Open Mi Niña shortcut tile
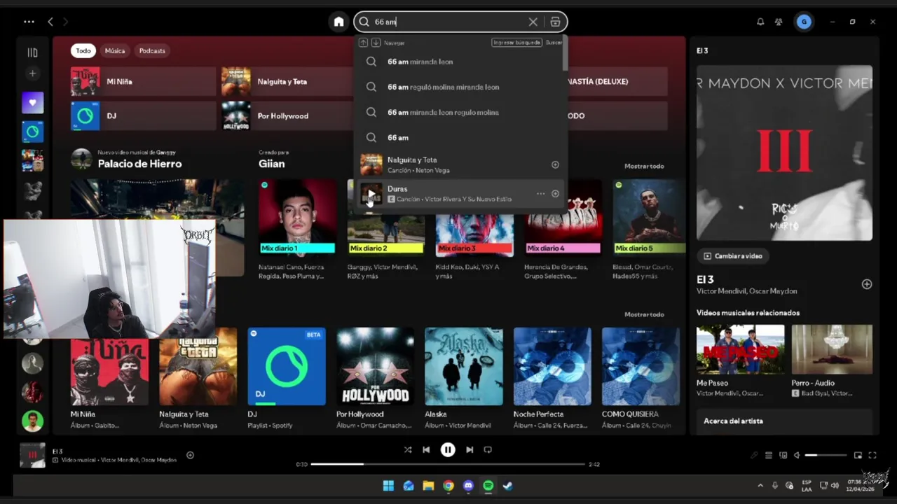897x504 pixels. click(143, 81)
